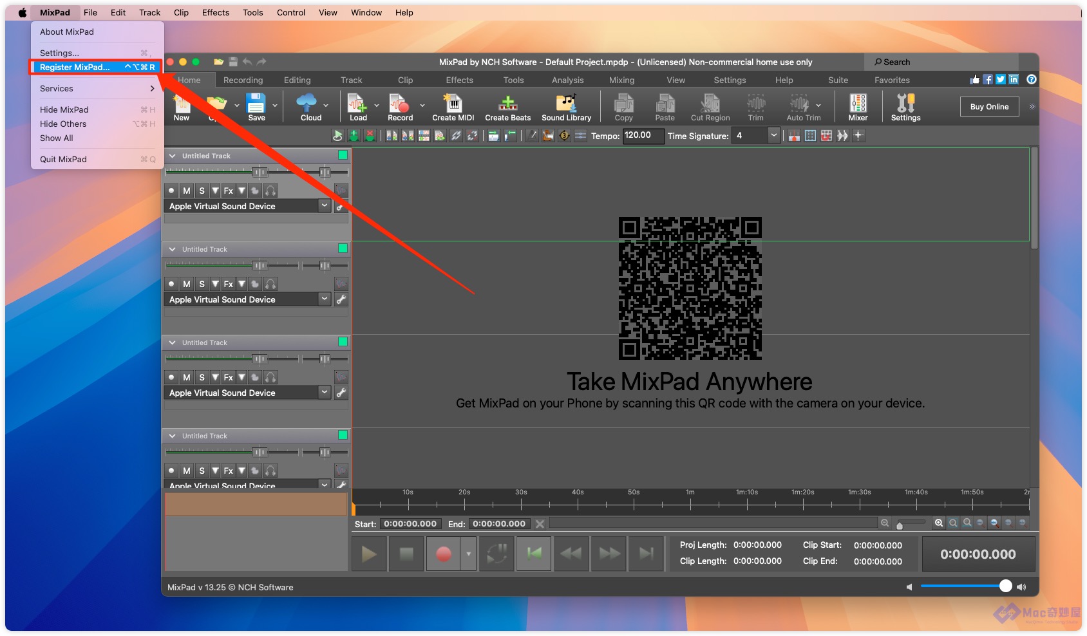Click the LinkedIn share icon
This screenshot has height=636, width=1087.
point(1014,79)
